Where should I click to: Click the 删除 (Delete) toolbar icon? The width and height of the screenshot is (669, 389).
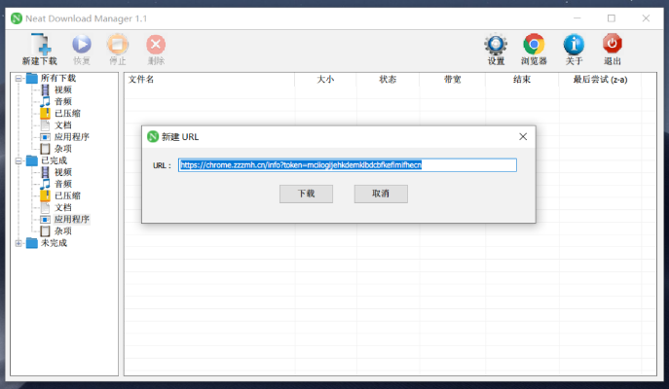coord(156,45)
